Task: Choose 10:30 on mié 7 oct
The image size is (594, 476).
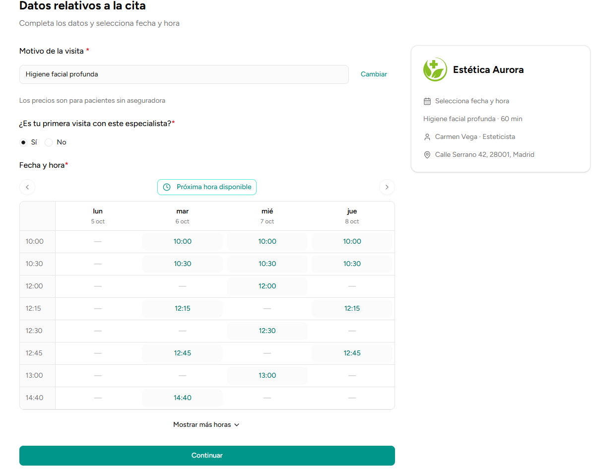Action: [267, 264]
